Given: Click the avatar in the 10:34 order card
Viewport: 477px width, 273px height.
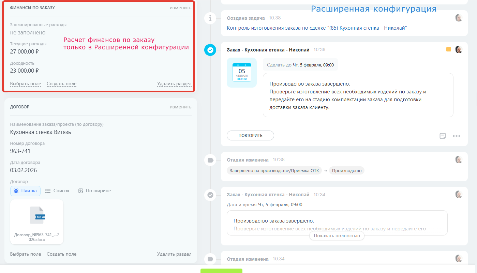Looking at the screenshot, I should (x=459, y=194).
